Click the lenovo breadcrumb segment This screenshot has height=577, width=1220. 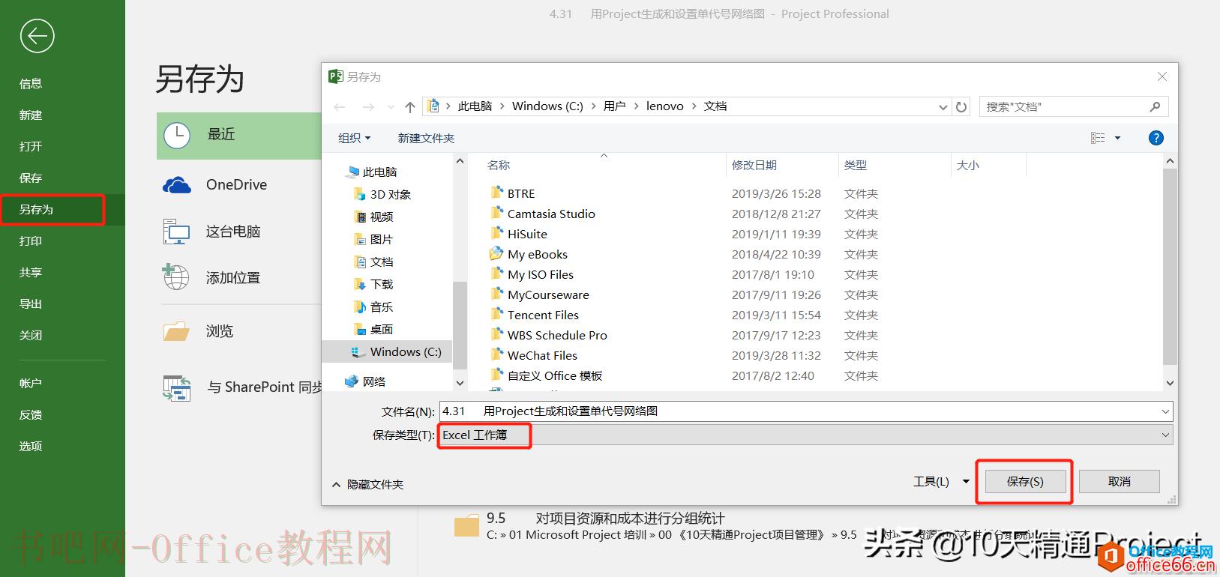point(665,106)
